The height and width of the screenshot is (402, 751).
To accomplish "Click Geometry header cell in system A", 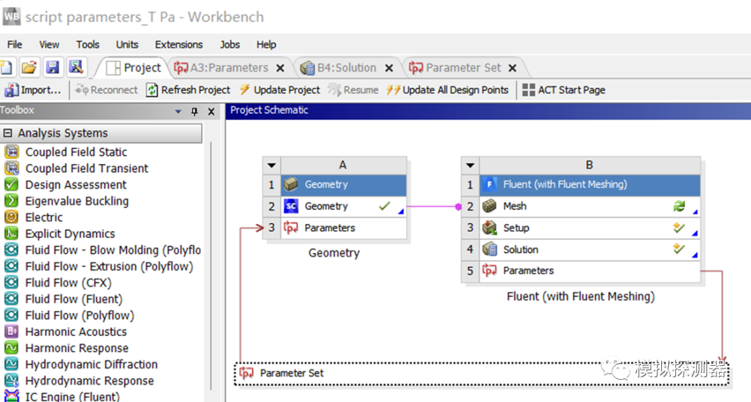I will click(x=344, y=184).
